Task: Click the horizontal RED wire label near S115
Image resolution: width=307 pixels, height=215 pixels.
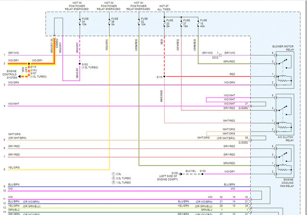Action: tap(232, 74)
